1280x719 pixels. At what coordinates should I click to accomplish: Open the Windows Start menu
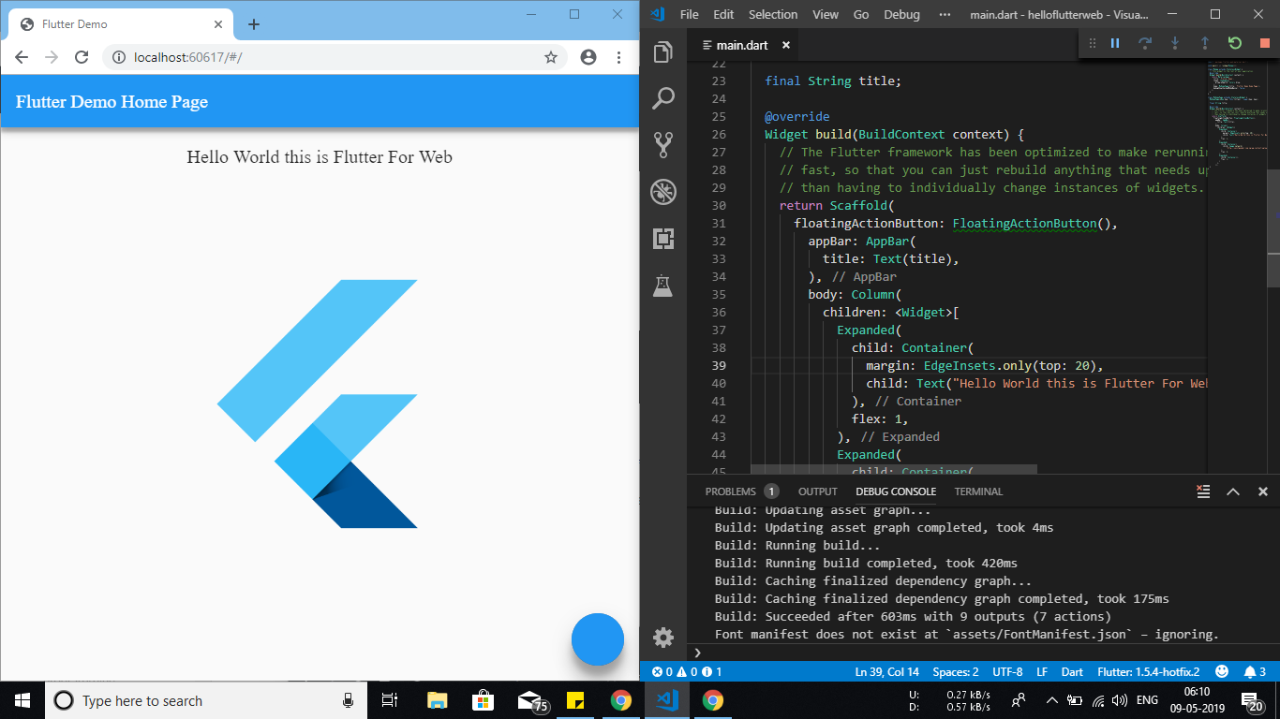point(22,700)
